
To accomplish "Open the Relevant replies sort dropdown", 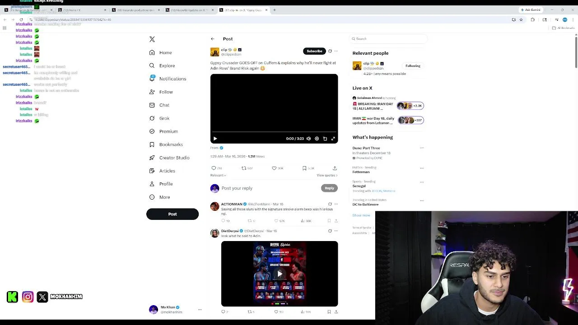I will [218, 175].
